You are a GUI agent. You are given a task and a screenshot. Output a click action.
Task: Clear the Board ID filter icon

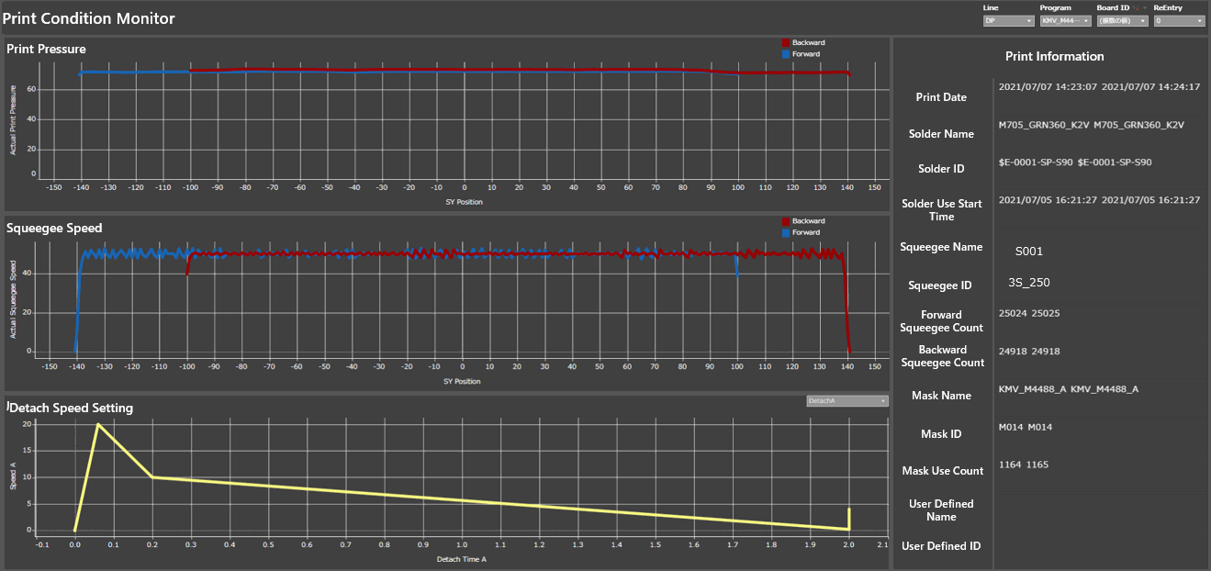1136,7
